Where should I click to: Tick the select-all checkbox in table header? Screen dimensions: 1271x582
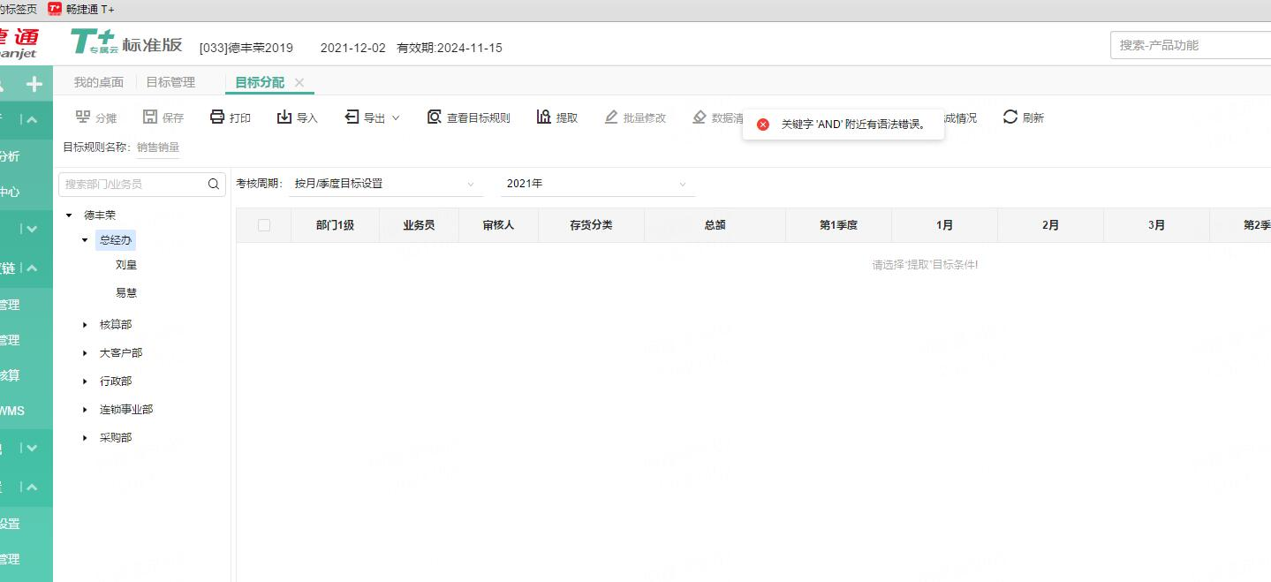264,225
